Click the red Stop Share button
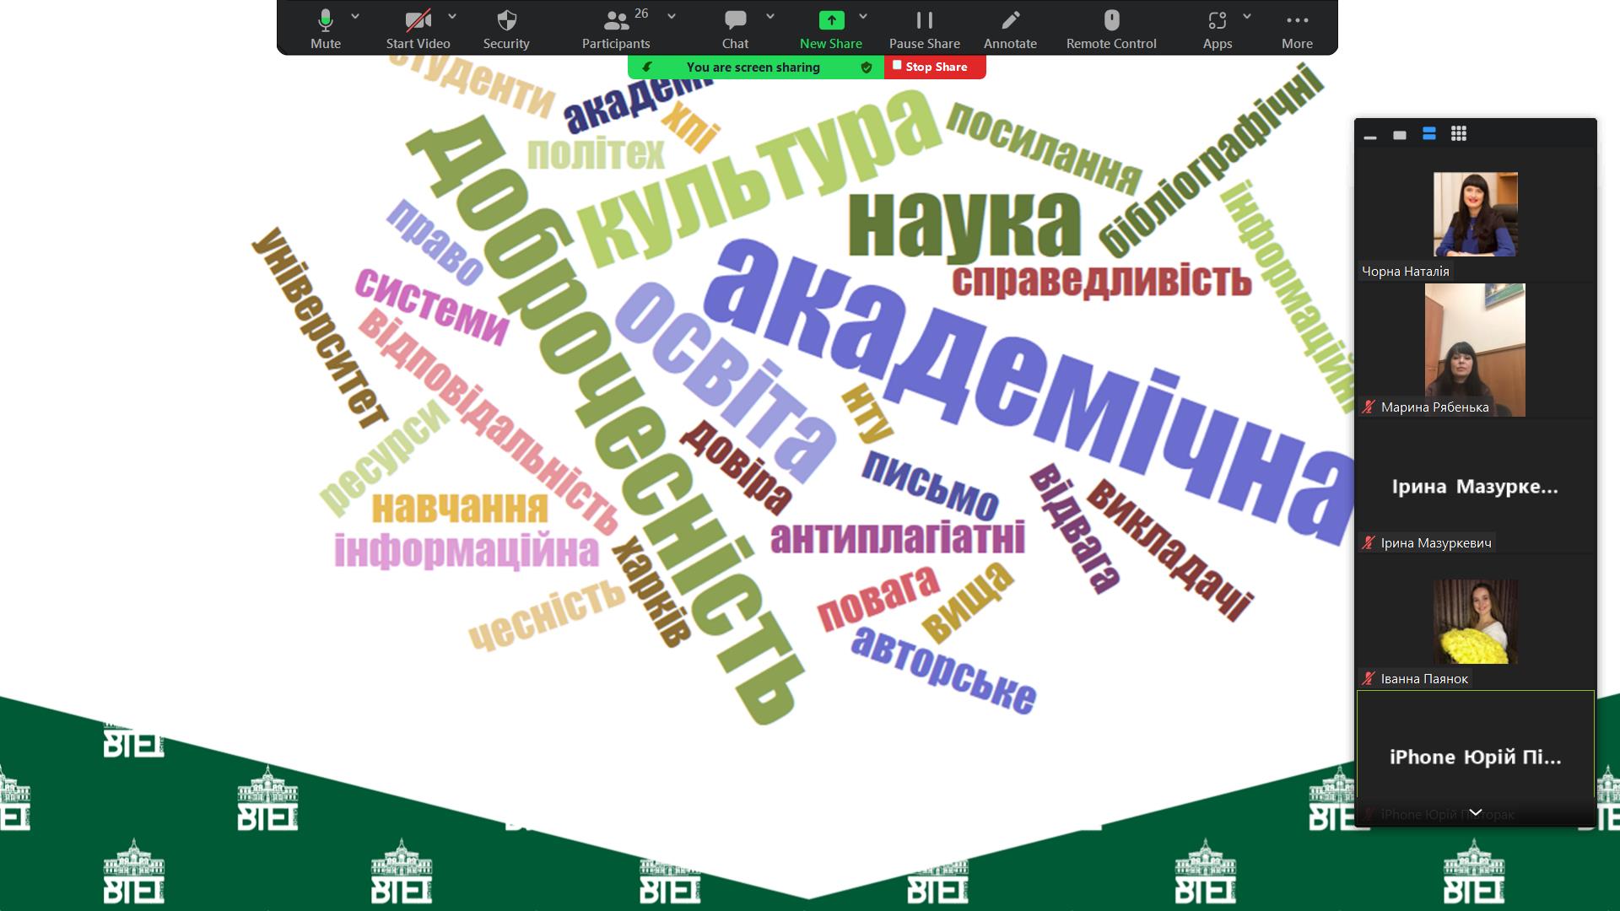Viewport: 1620px width, 911px height. click(935, 67)
